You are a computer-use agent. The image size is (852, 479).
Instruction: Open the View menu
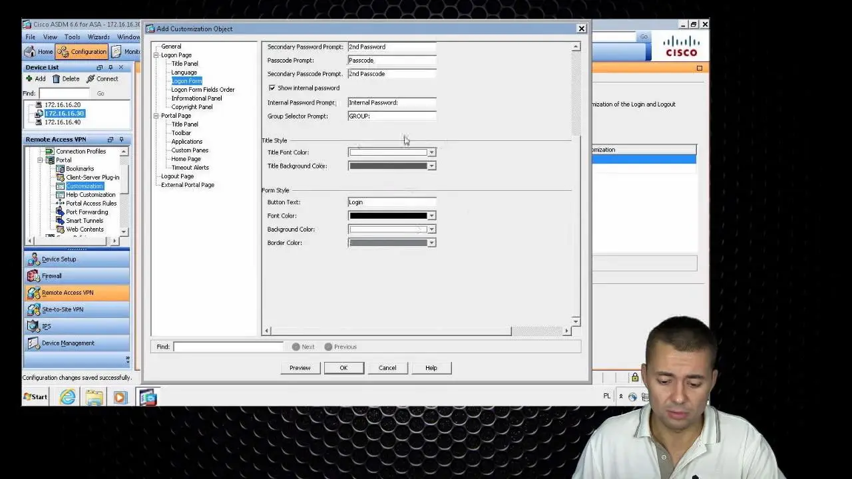click(50, 37)
